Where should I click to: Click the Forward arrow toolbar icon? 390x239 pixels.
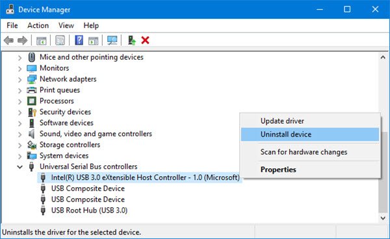click(22, 40)
